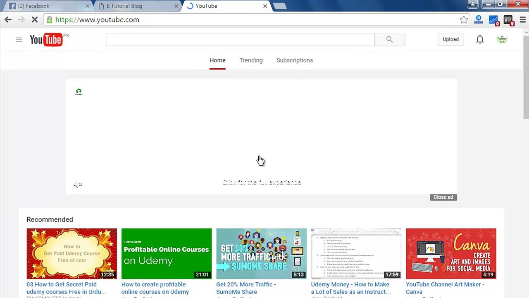
Task: Open '03 How to Get Secret Paid' title link
Action: 66,288
